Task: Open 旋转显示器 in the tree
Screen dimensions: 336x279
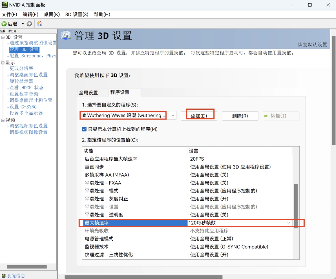Action: pyautogui.click(x=21, y=81)
